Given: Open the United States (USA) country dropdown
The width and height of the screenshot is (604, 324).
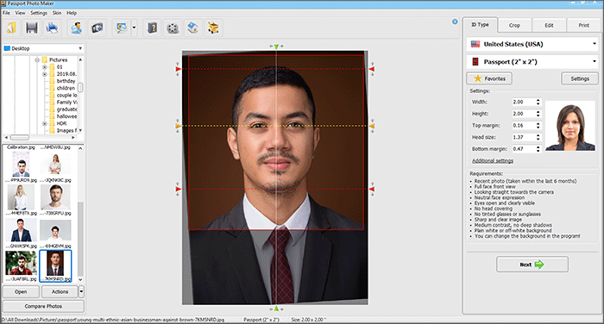Looking at the screenshot, I should pos(532,44).
